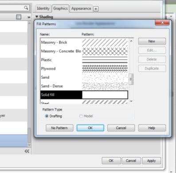The height and width of the screenshot is (173, 176).
Task: Switch to the Graphics tab
Action: (60, 8)
